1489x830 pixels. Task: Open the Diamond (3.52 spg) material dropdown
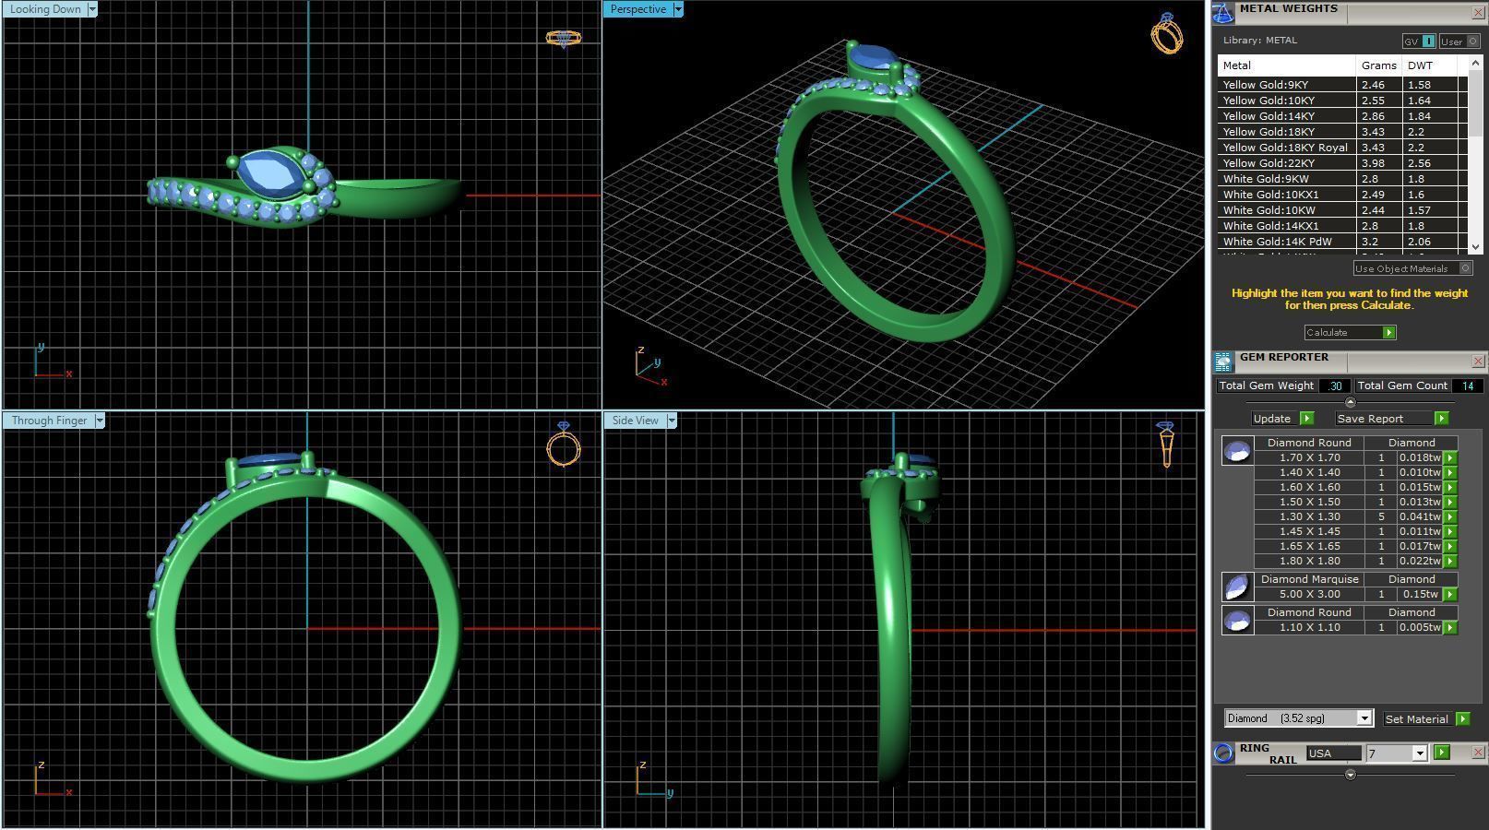(1364, 718)
